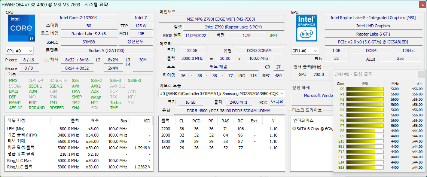Image resolution: width=427 pixels, height=177 pixels.
Task: Click the ECC value 아니요
Action: pyautogui.click(x=277, y=102)
